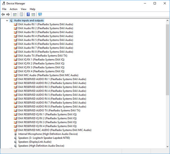The image size is (170, 154).
Task: Click Scan for hardware changes monitor icon
Action: point(40,15)
